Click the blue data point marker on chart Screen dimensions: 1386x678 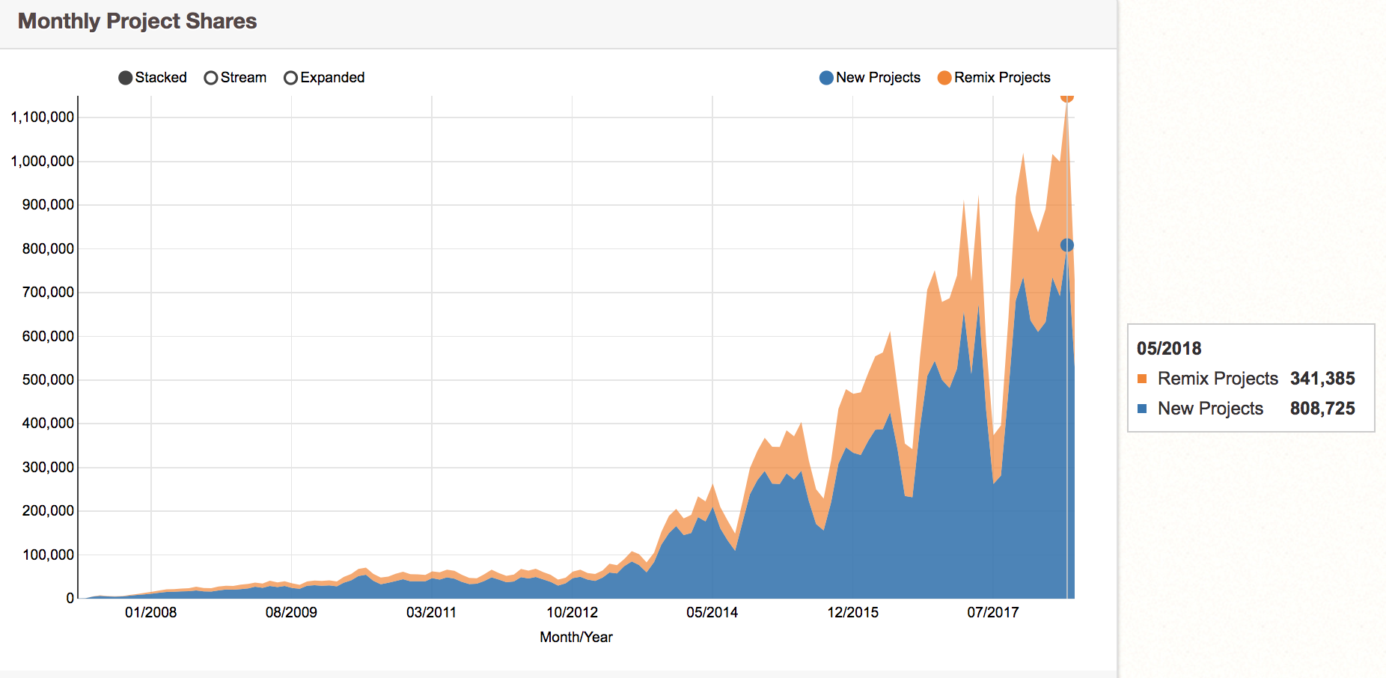[1066, 245]
